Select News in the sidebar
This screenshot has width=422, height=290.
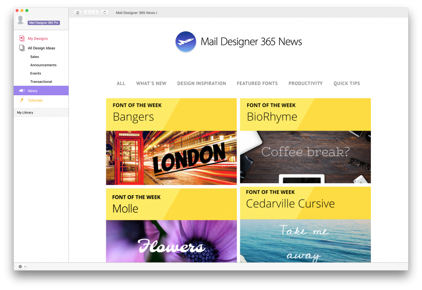41,91
